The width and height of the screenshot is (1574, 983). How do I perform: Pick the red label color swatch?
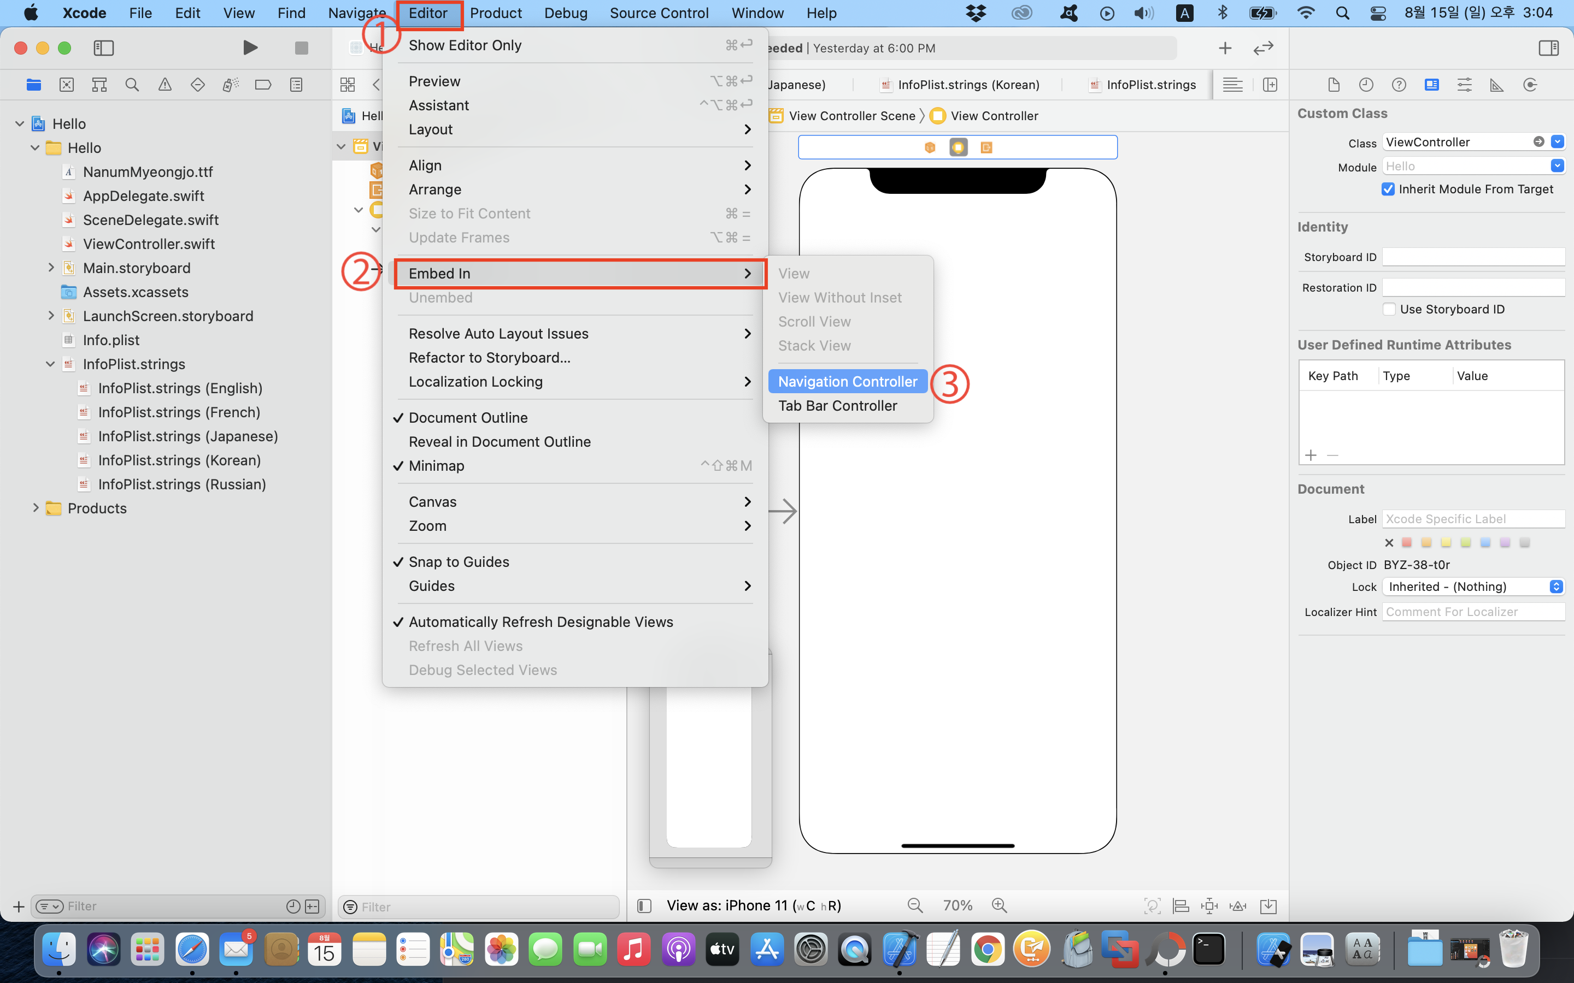pyautogui.click(x=1407, y=542)
